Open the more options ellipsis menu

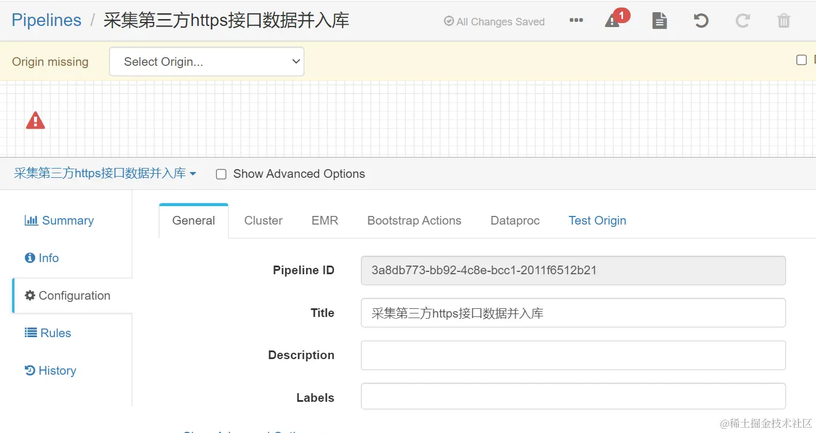[576, 20]
